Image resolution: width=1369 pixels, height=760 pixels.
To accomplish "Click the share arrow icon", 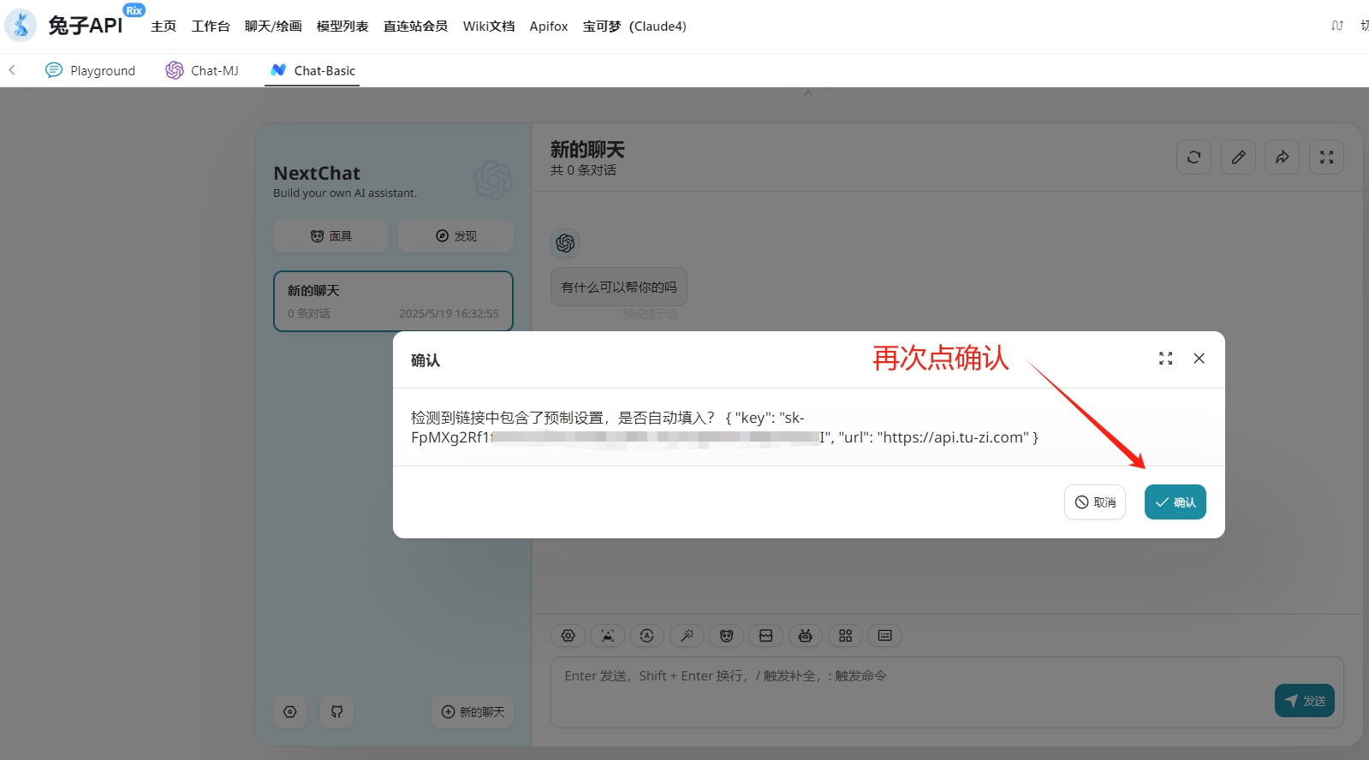I will click(x=1282, y=157).
